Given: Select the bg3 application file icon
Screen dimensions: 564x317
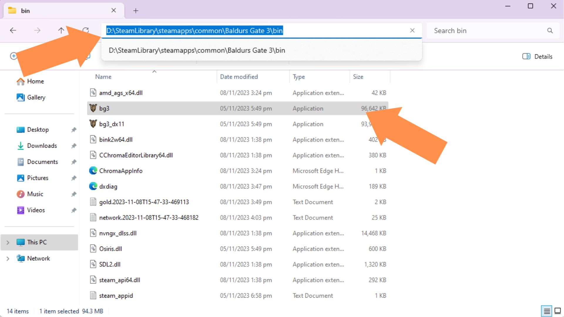Looking at the screenshot, I should coord(93,108).
